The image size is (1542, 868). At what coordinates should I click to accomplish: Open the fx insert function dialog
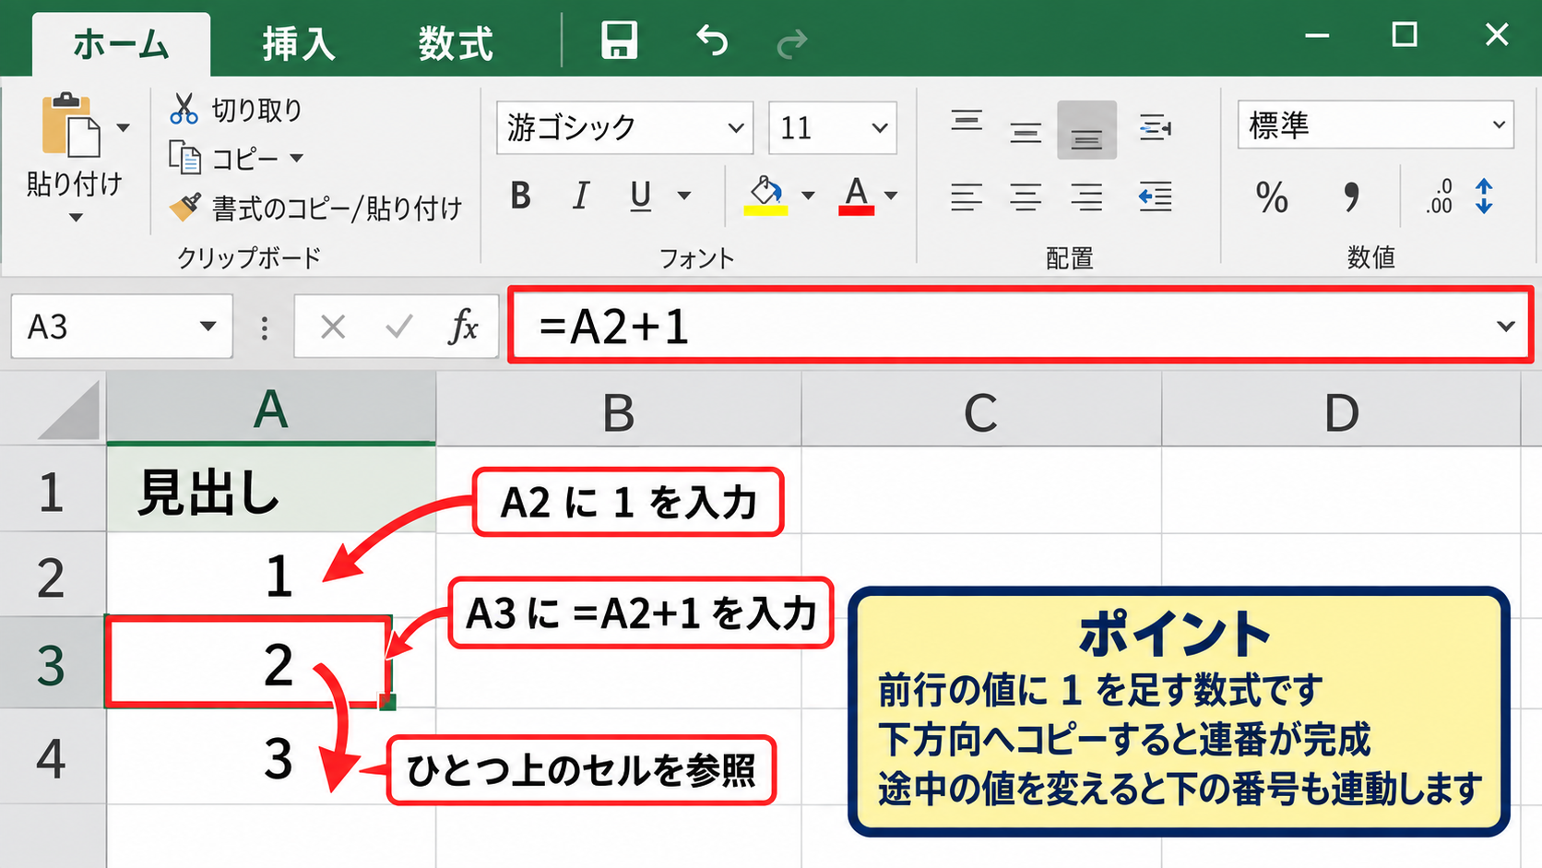463,327
